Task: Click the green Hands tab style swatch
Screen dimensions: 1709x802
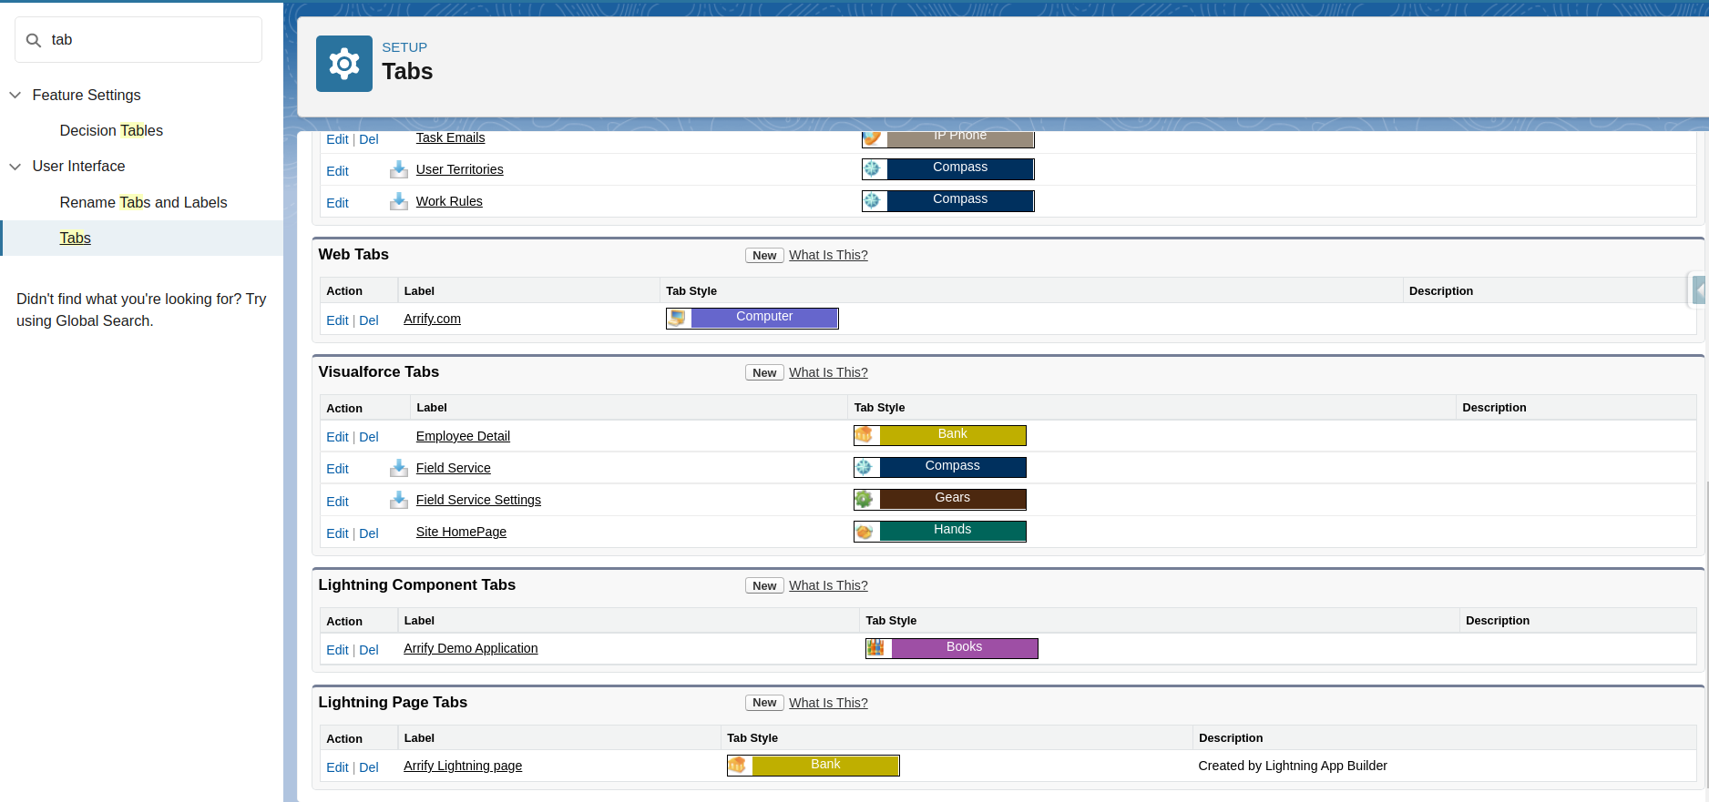Action: 952,531
